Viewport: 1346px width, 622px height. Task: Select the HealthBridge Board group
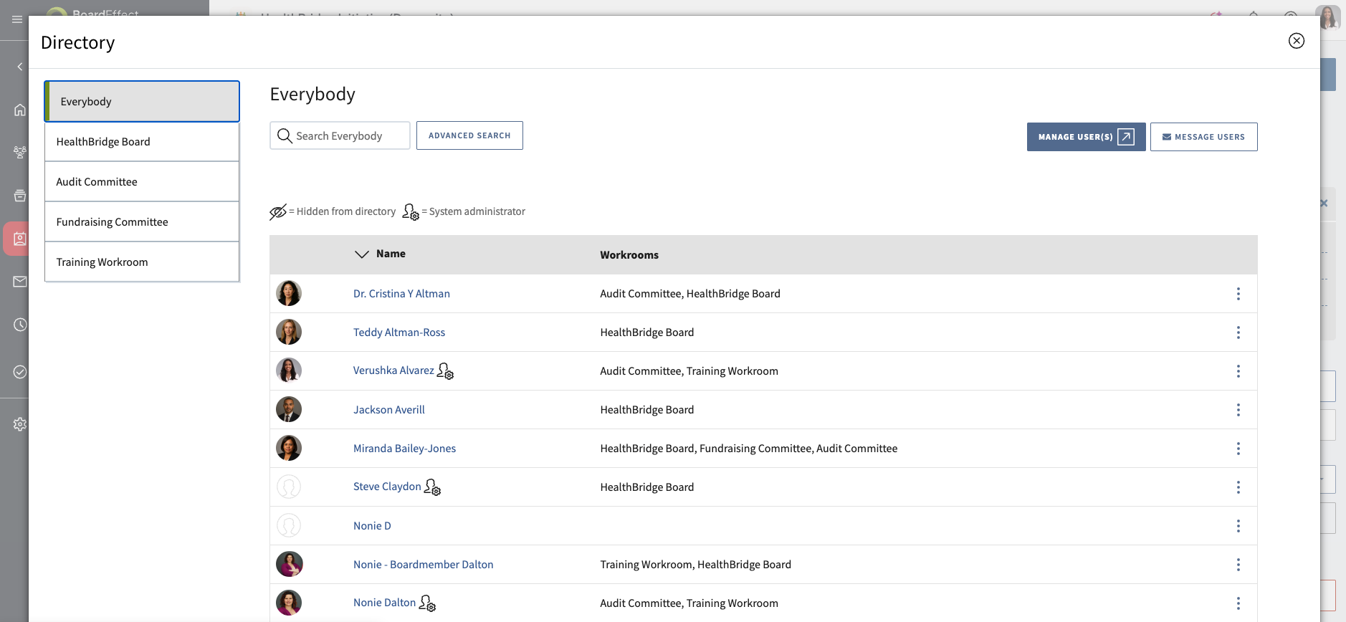coord(142,142)
